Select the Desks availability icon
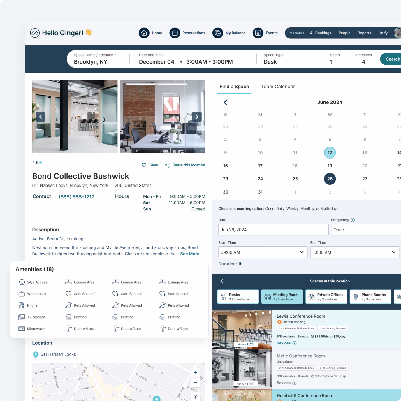 point(223,296)
